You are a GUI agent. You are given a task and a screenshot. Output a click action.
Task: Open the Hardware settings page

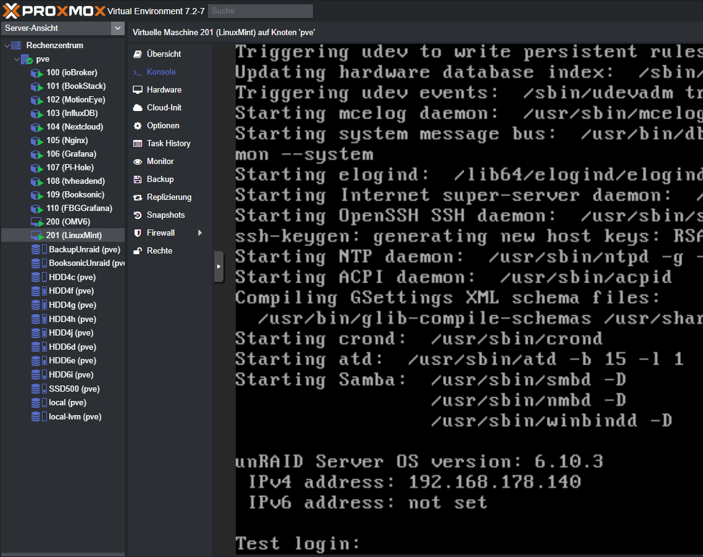click(x=170, y=90)
